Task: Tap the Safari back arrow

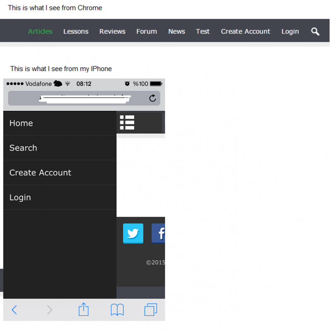Action: (14, 310)
